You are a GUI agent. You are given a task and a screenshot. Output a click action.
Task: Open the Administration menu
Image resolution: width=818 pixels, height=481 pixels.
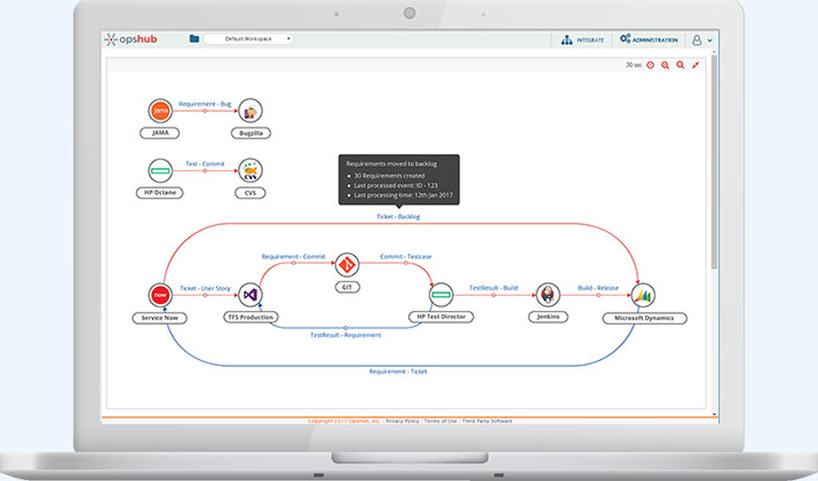[x=649, y=39]
